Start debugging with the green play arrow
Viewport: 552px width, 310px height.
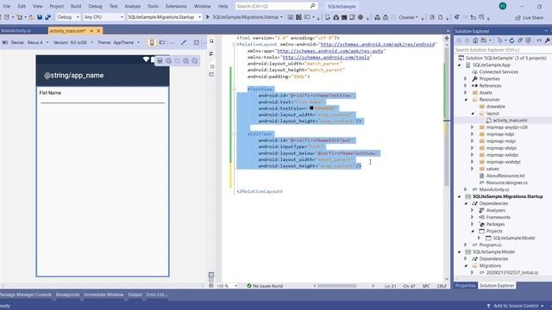tap(208, 17)
